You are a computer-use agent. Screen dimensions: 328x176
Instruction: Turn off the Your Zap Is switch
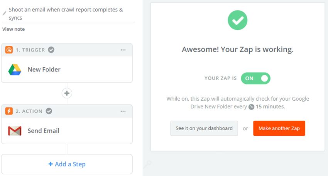pyautogui.click(x=255, y=78)
